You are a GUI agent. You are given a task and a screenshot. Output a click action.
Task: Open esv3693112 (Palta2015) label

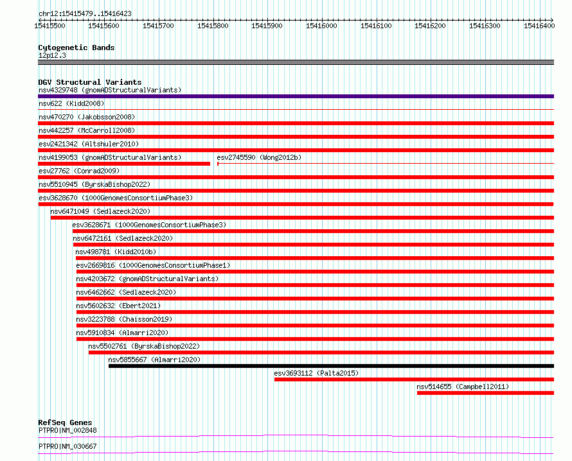coord(316,373)
